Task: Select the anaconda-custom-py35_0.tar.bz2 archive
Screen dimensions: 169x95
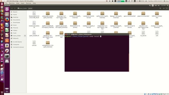Action: tap(48, 15)
